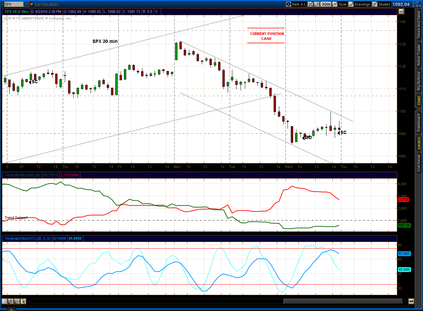Expand the symbol selector dropdown arrow
This screenshot has width=423, height=311.
[26, 4]
